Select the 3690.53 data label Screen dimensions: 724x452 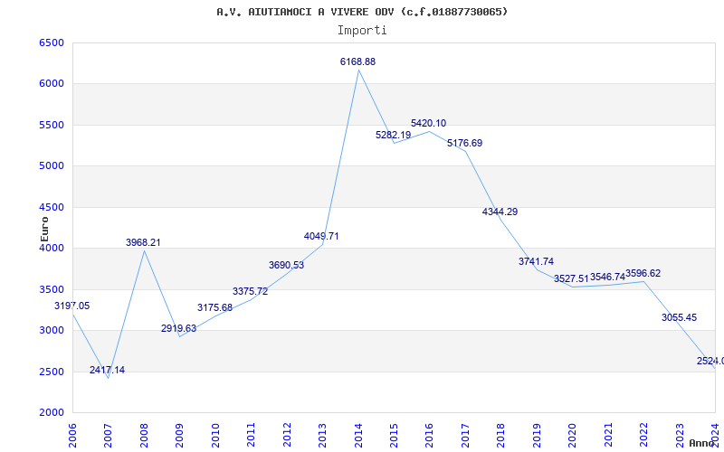286,265
